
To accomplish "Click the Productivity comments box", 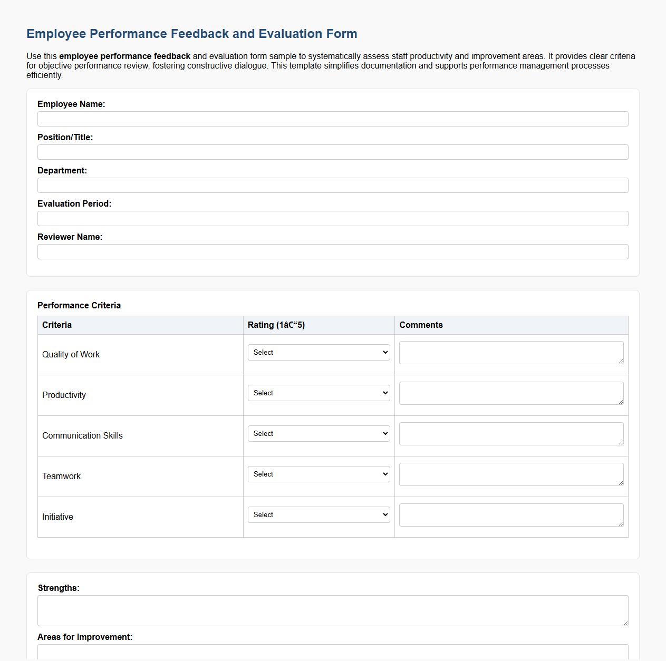I will click(510, 393).
